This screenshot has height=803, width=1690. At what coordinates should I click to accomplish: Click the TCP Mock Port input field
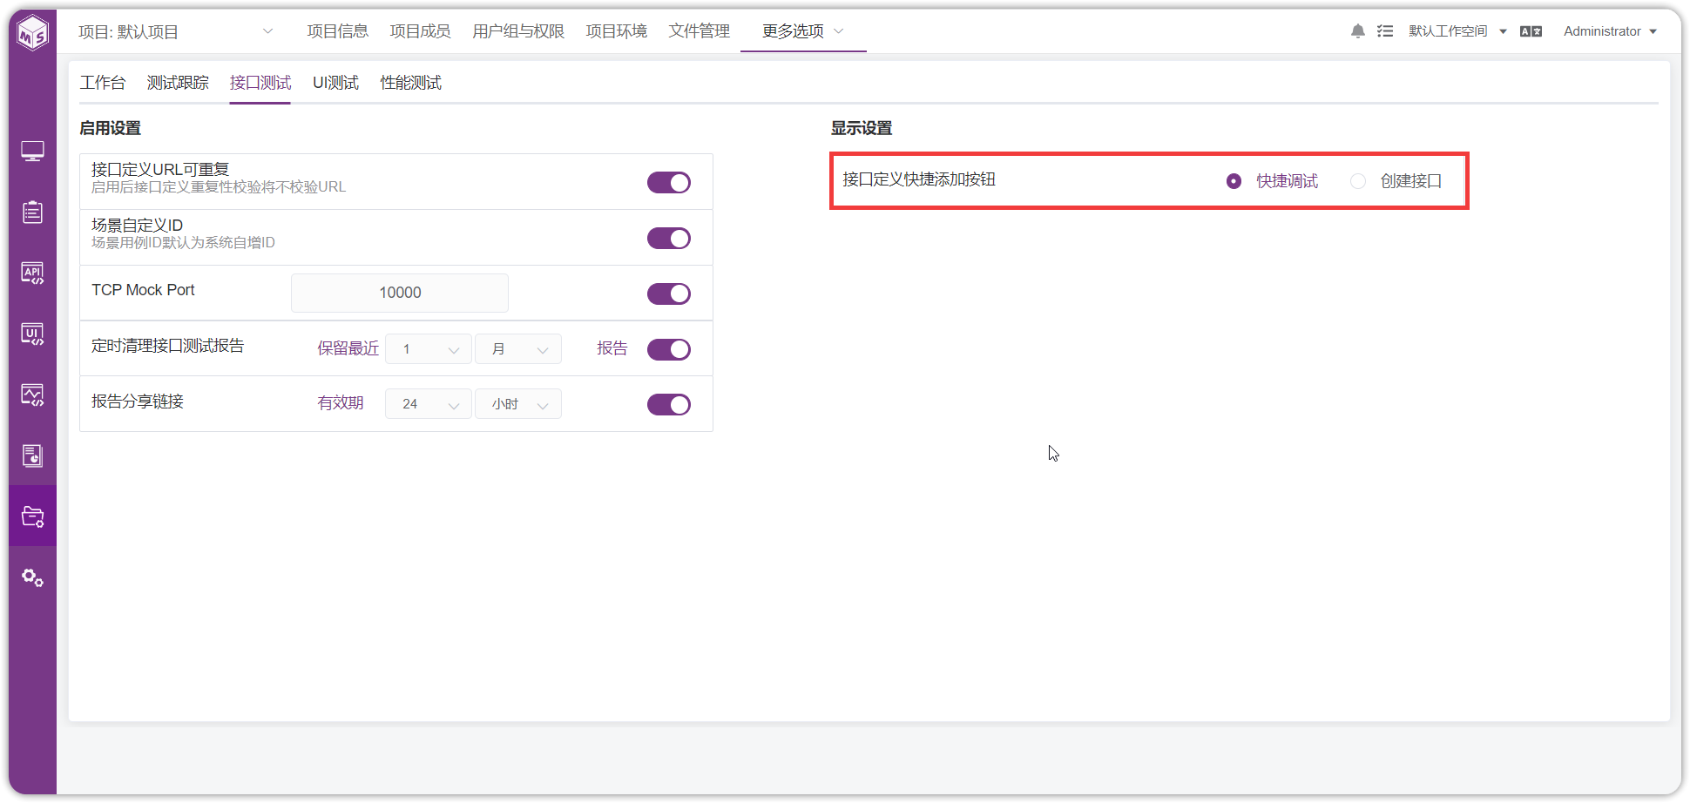400,293
